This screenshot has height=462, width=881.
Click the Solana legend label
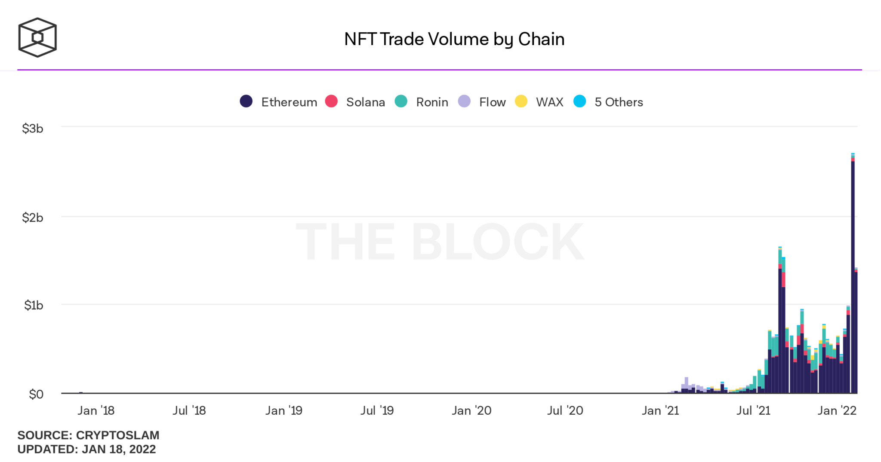[365, 102]
